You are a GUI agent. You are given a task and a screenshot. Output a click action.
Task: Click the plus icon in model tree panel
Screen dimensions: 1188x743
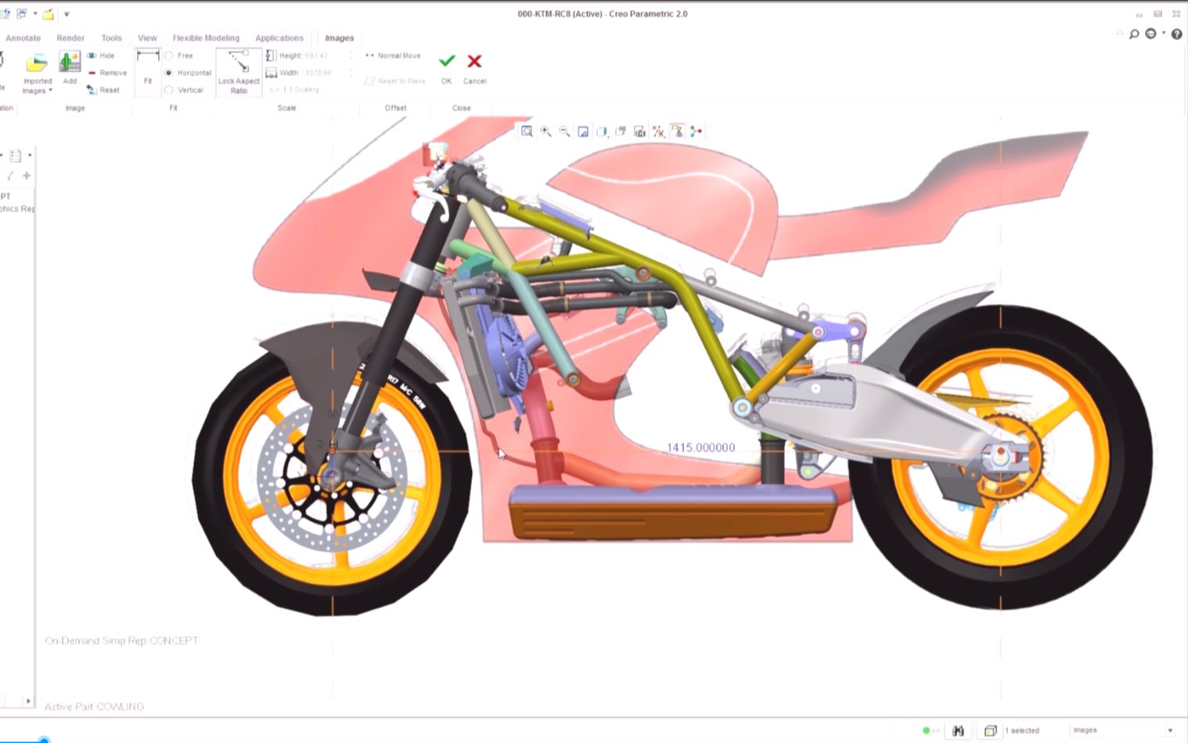click(27, 176)
